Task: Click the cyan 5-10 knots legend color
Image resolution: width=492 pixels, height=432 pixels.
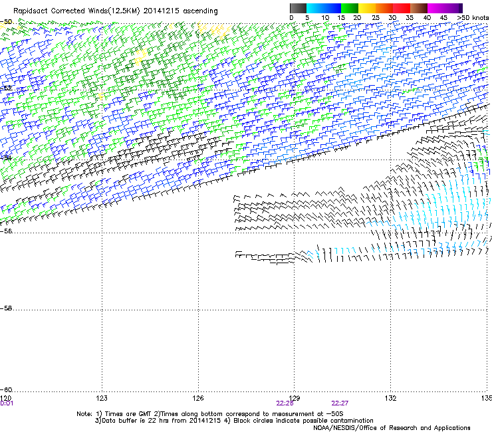Action: [315, 8]
